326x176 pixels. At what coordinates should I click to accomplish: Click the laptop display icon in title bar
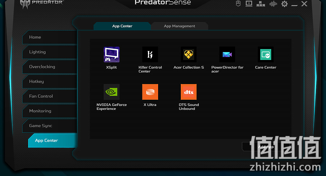coord(249,4)
